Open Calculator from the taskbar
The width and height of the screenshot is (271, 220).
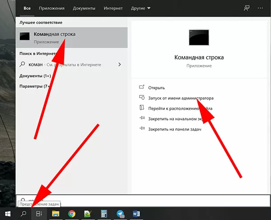pos(104,214)
